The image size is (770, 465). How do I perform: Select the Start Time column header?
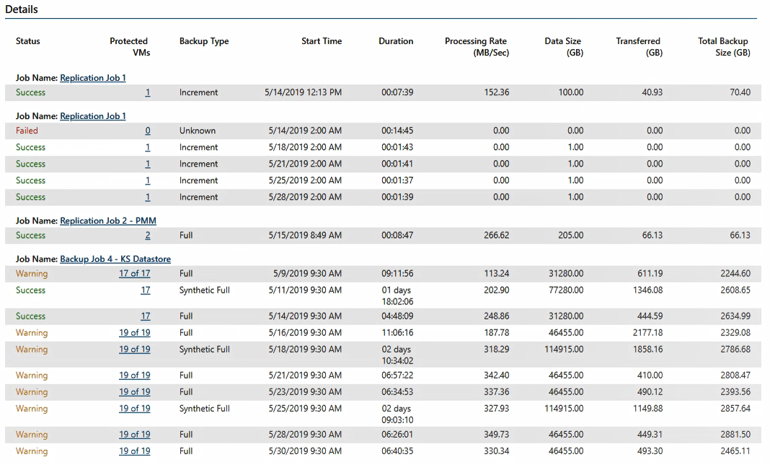[x=322, y=42]
